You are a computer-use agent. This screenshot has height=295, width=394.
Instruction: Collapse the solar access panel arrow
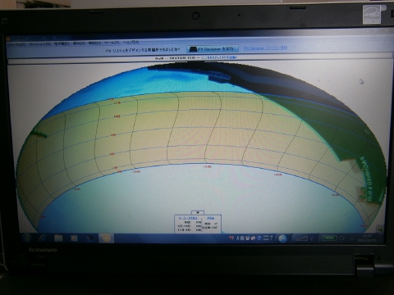point(198,212)
